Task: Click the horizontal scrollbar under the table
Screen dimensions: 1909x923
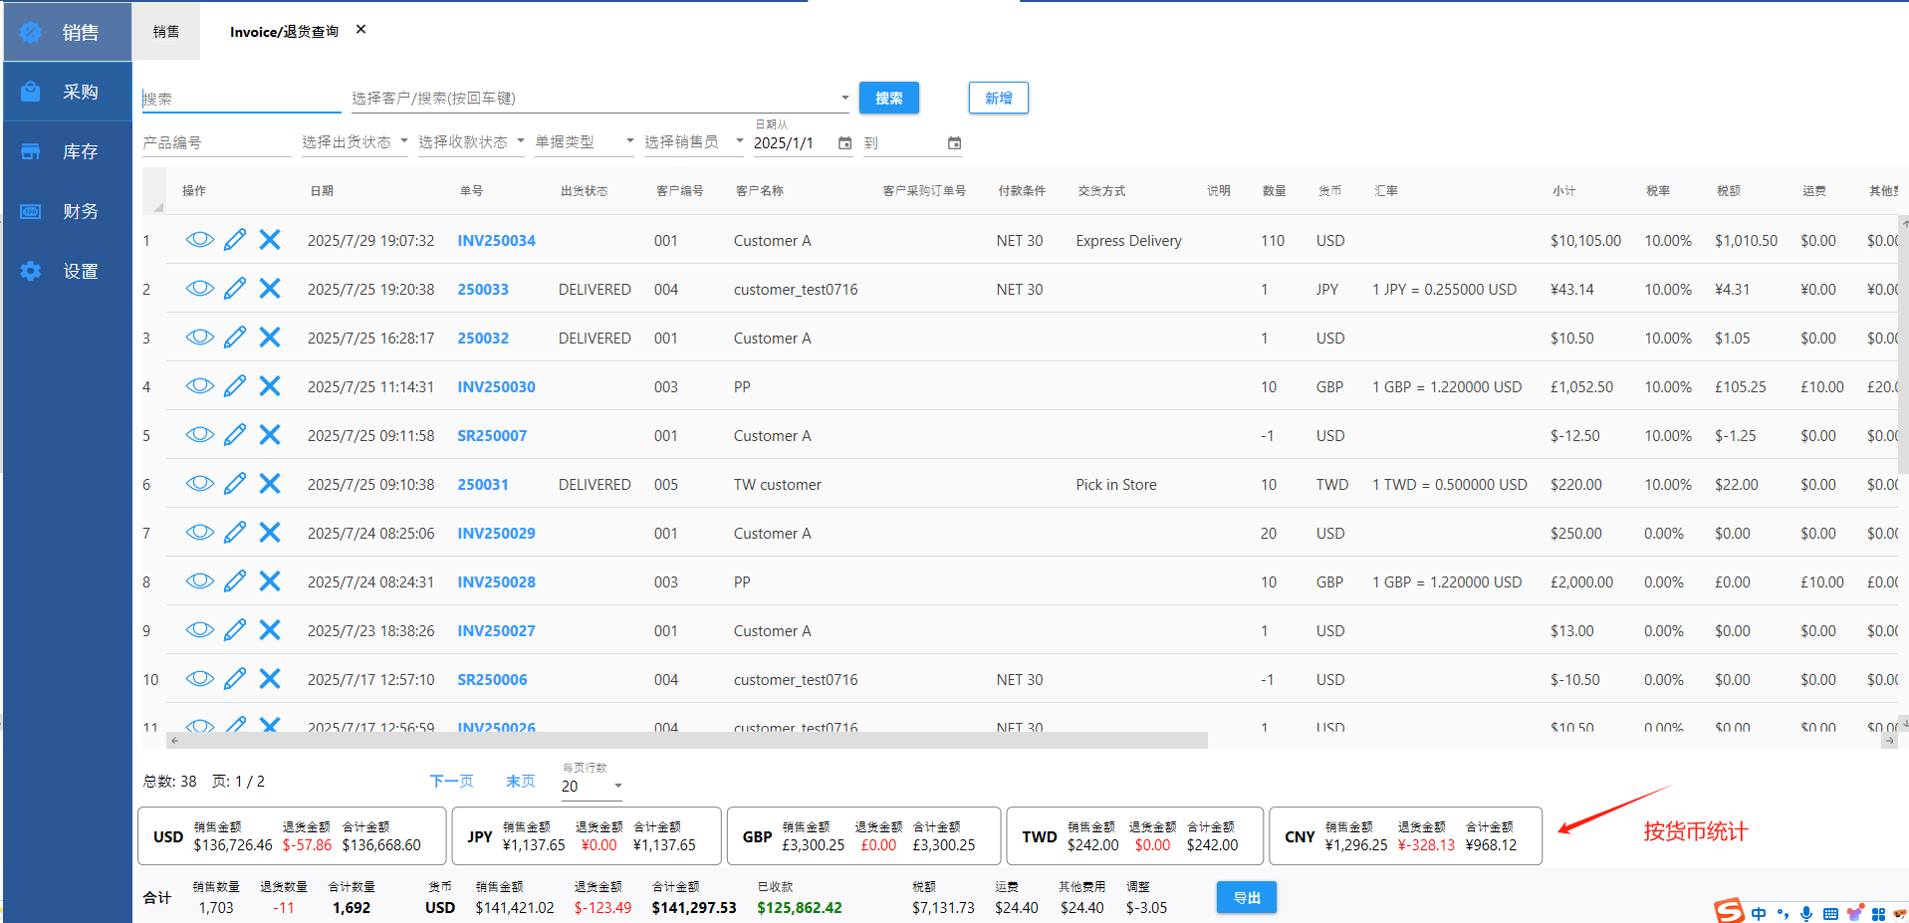Action: tap(687, 741)
